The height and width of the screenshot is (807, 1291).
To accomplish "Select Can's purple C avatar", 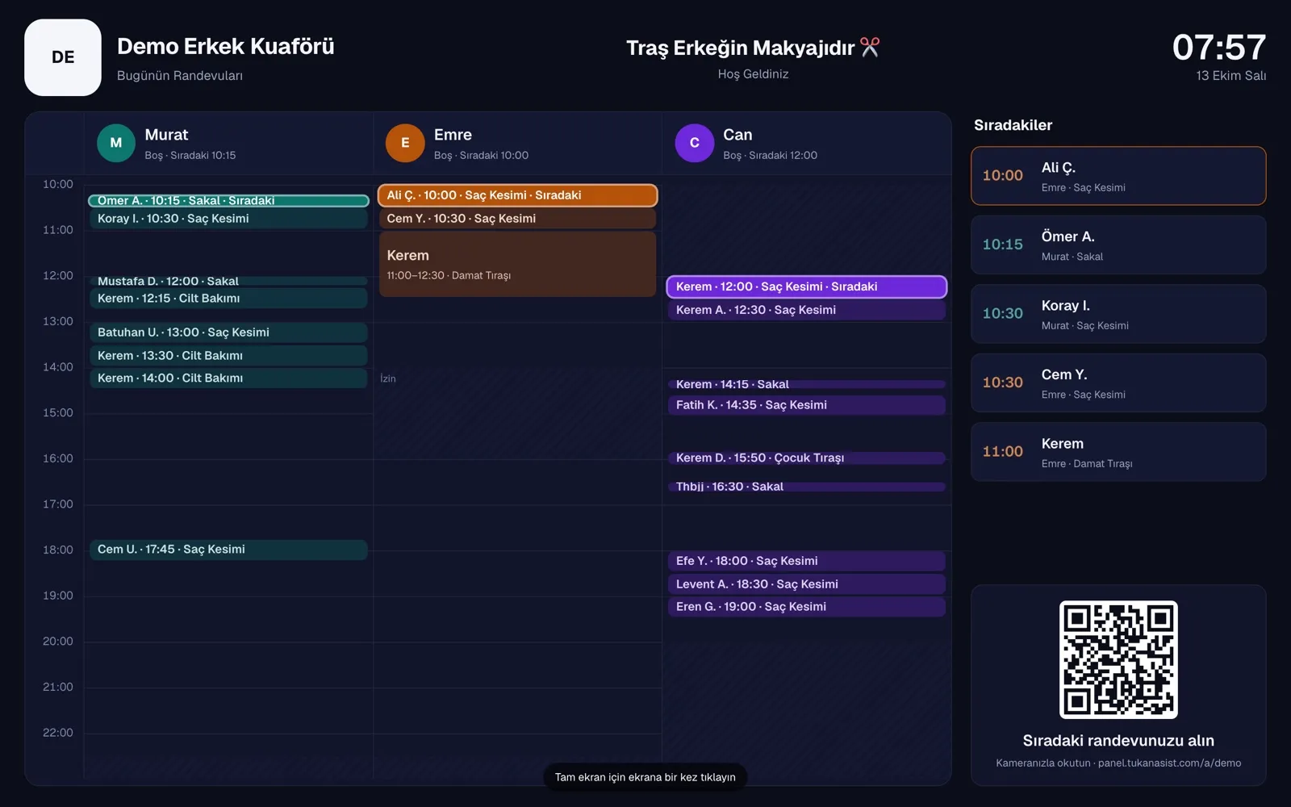I will pyautogui.click(x=695, y=143).
